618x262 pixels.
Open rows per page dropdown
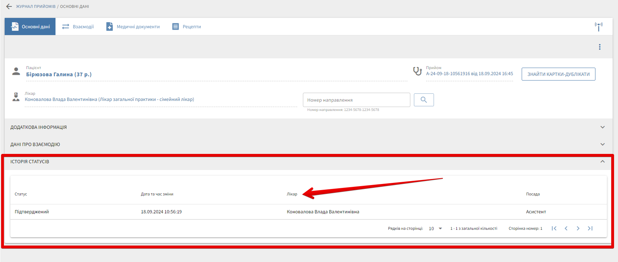tap(435, 228)
